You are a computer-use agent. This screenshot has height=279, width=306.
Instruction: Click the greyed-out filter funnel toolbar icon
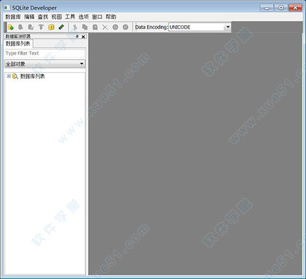tap(41, 27)
